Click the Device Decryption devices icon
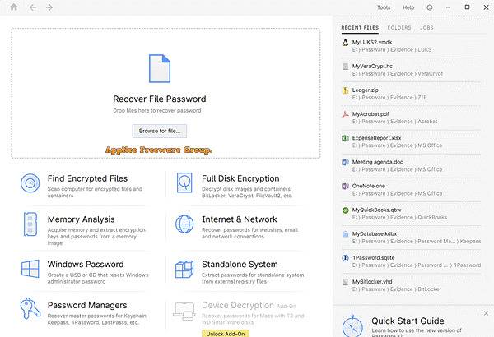 point(184,311)
